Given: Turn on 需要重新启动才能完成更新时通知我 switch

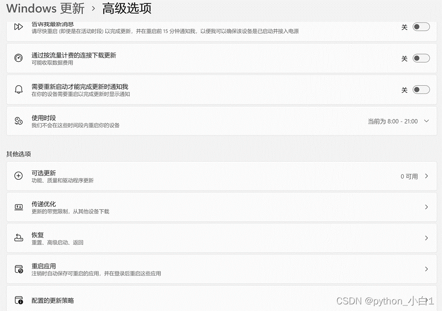Looking at the screenshot, I should coord(421,89).
